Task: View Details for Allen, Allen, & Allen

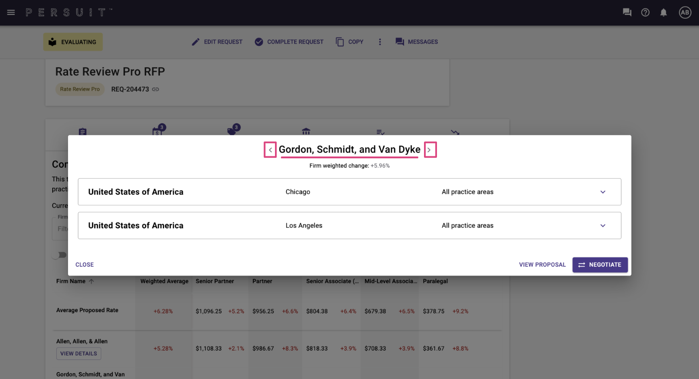Action: [x=79, y=353]
